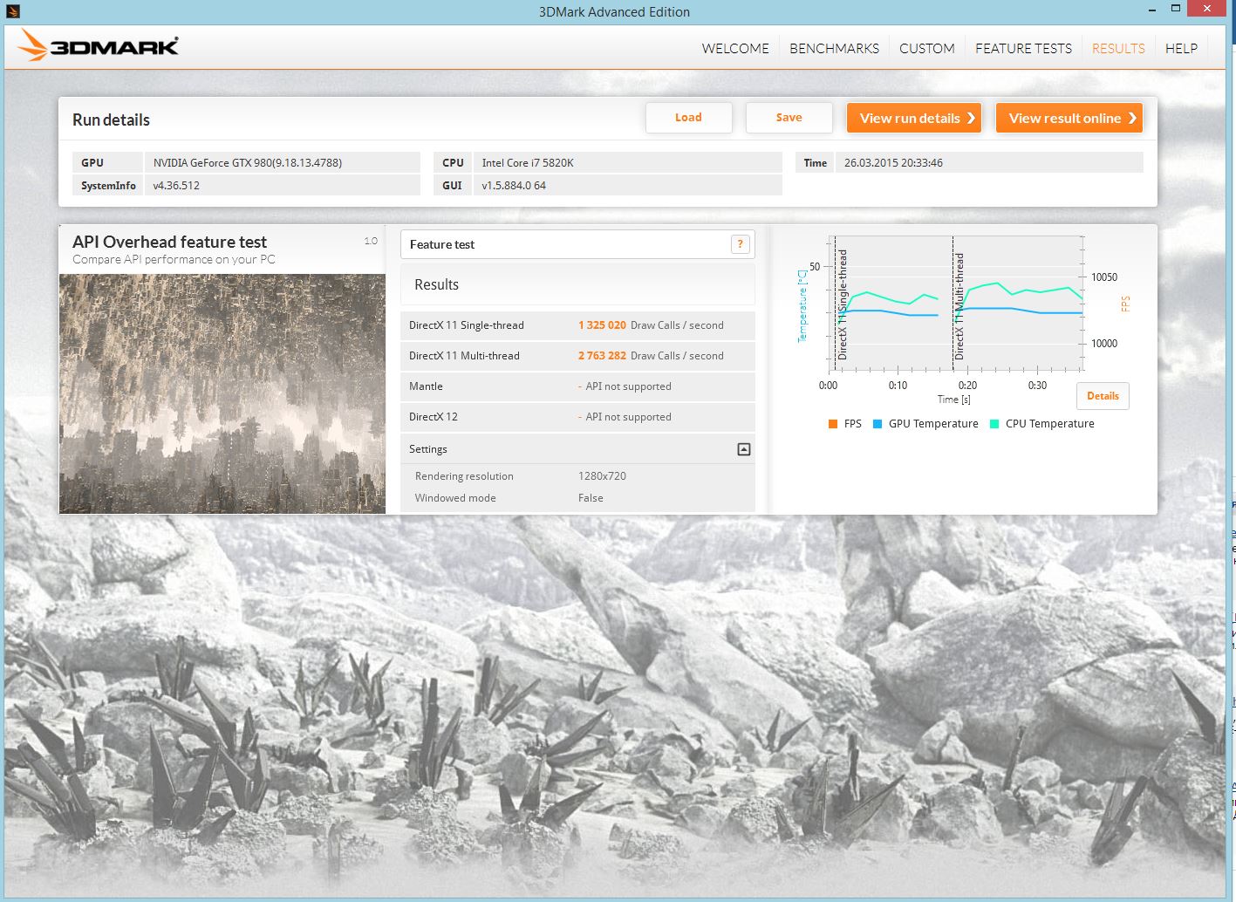Click 'Compare API performance on your PC' subtitle

click(x=174, y=259)
